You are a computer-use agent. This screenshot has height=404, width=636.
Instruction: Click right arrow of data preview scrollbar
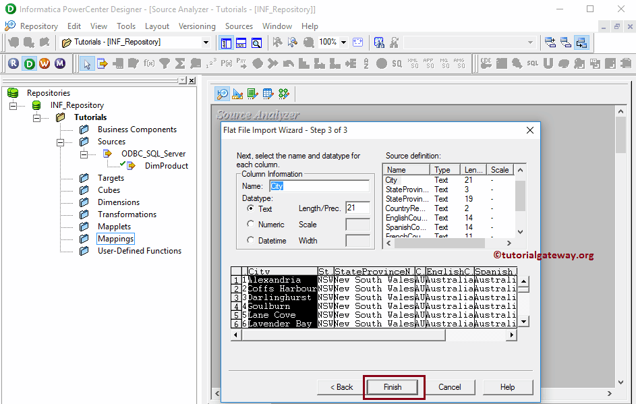click(x=512, y=335)
